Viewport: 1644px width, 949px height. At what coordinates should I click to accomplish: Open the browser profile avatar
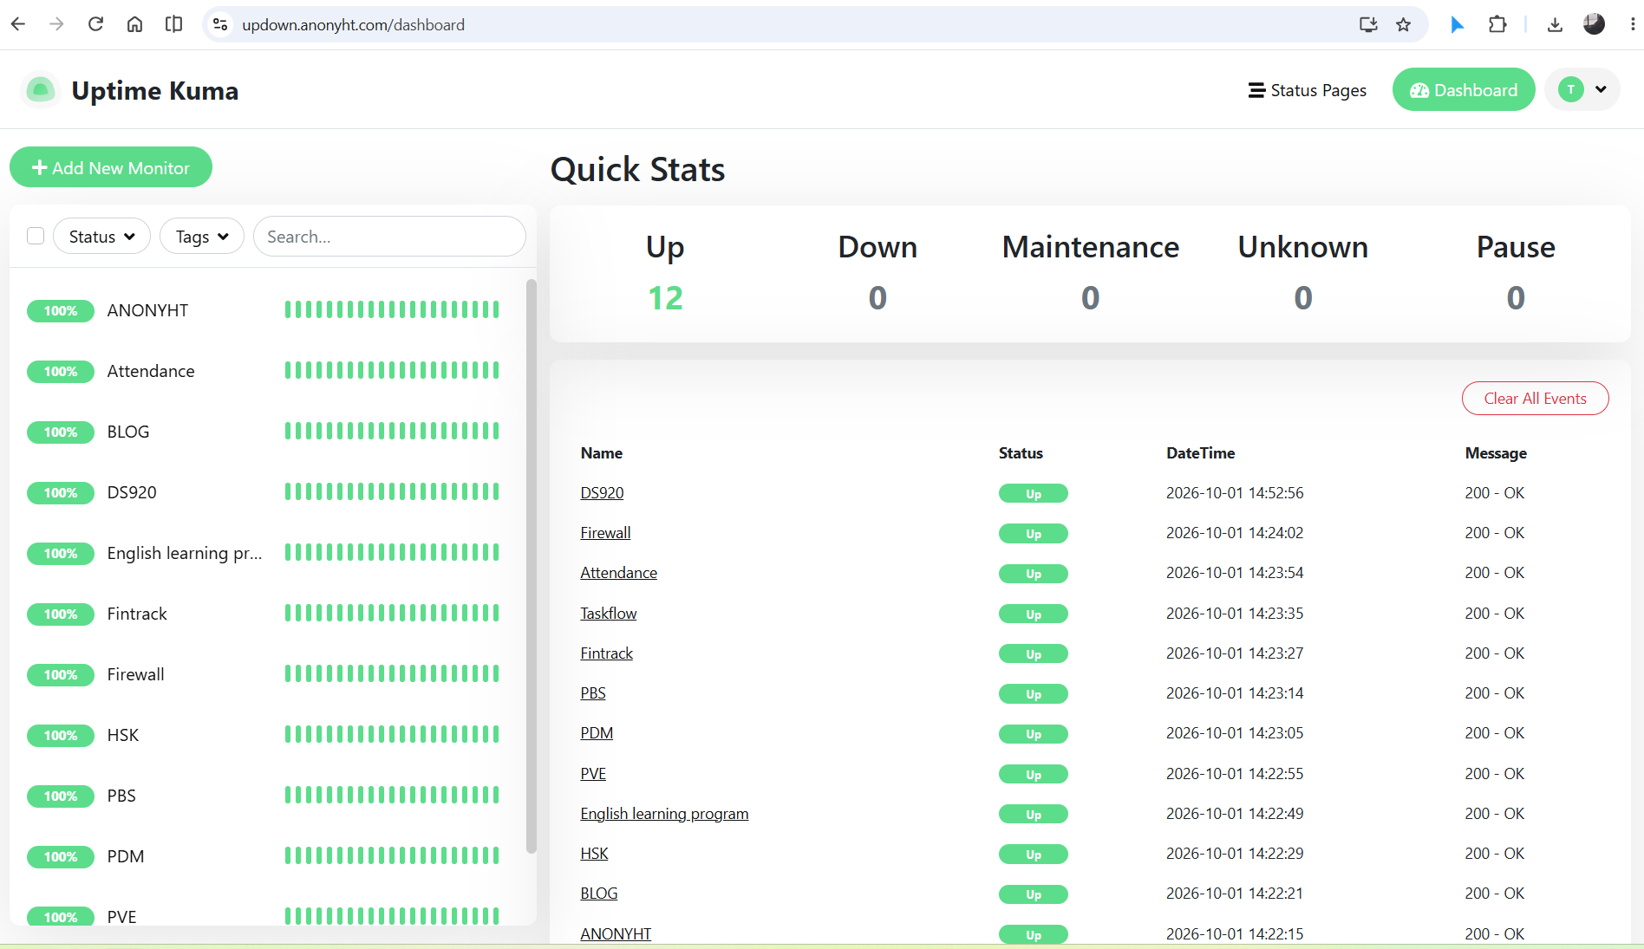(x=1594, y=24)
